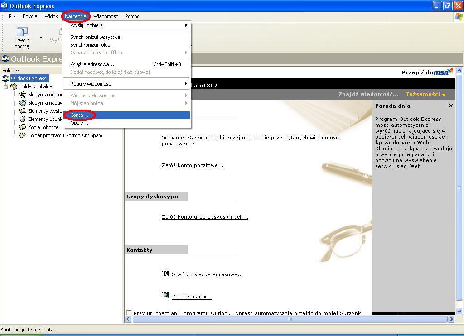The image size is (464, 336).
Task: Click the horizontal scrollbar at the bottom
Action: [290, 319]
